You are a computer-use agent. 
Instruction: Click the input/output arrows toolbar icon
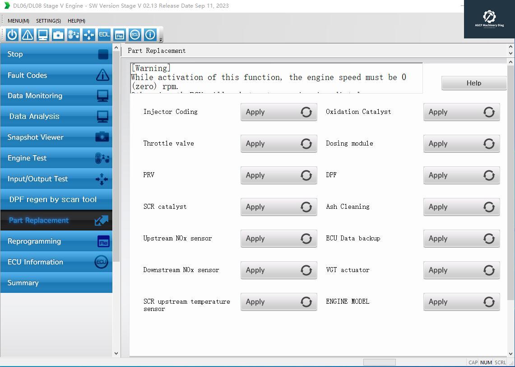click(89, 35)
